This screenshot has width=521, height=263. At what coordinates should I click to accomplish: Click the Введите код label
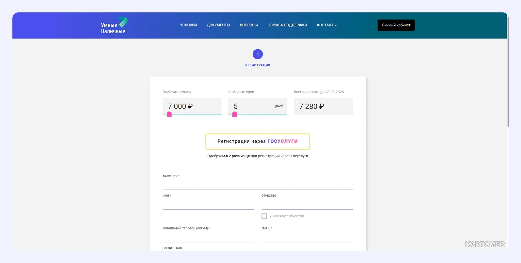click(x=172, y=248)
